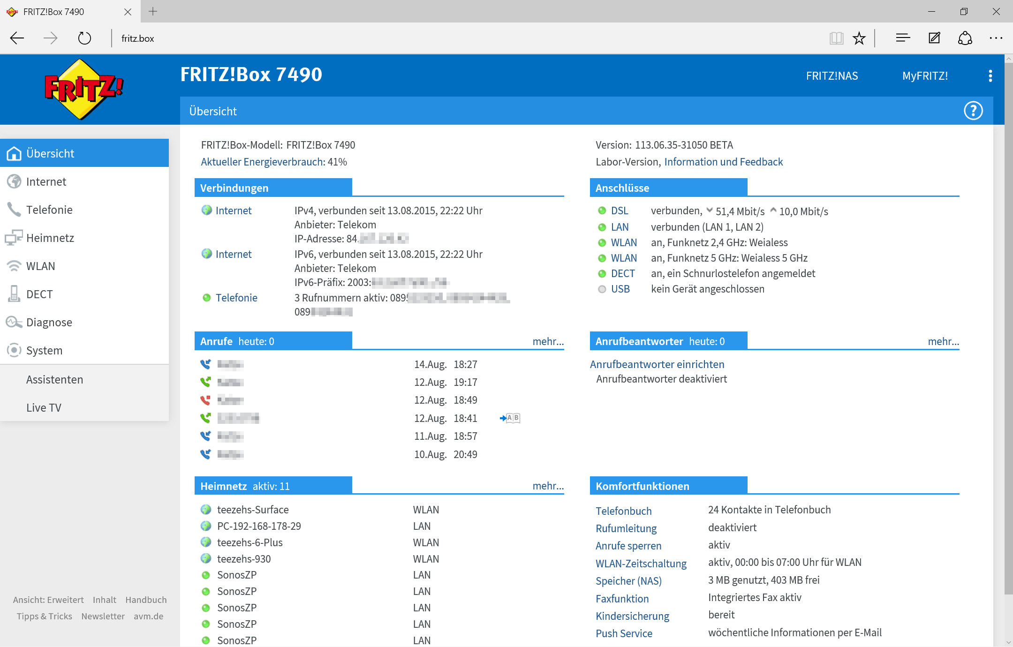
Task: Click Anrufbeantworter einrichten link
Action: tap(657, 364)
